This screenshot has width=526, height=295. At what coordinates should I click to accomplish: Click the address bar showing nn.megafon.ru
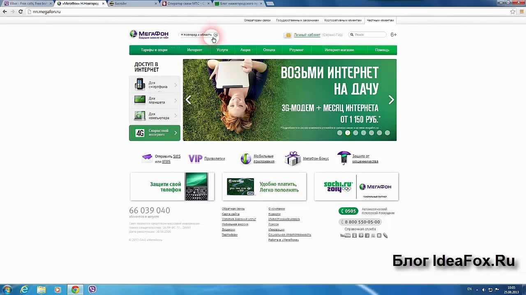tap(267, 11)
